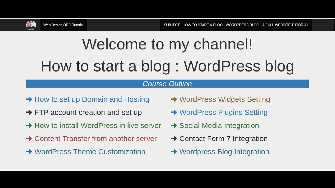This screenshot has height=188, width=335.
Task: Click the red arrow beside Content Transfer
Action: click(x=29, y=139)
